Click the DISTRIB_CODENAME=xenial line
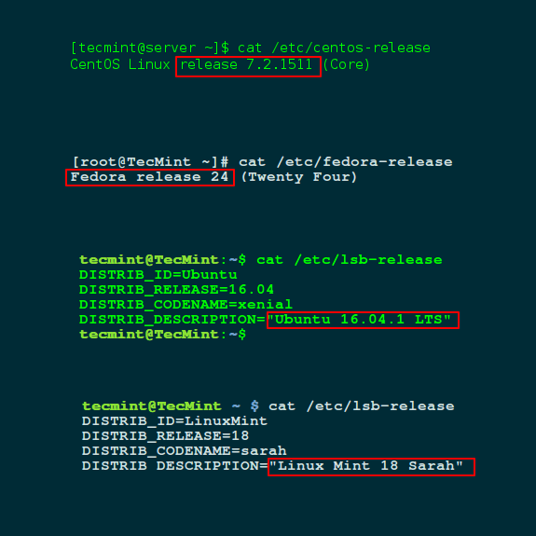 pos(186,304)
